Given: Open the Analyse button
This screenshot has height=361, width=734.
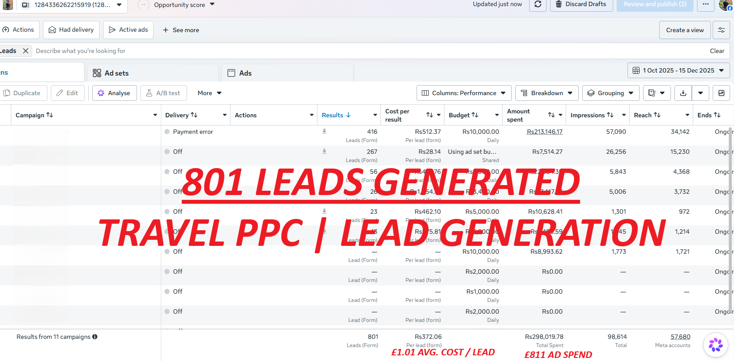Looking at the screenshot, I should coord(114,93).
